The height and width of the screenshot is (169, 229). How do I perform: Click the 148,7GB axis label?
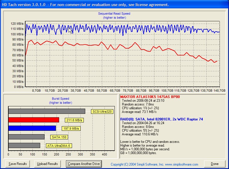[219, 91]
